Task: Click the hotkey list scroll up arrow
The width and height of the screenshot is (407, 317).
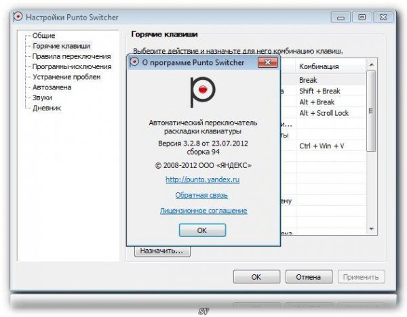Action: pos(372,65)
